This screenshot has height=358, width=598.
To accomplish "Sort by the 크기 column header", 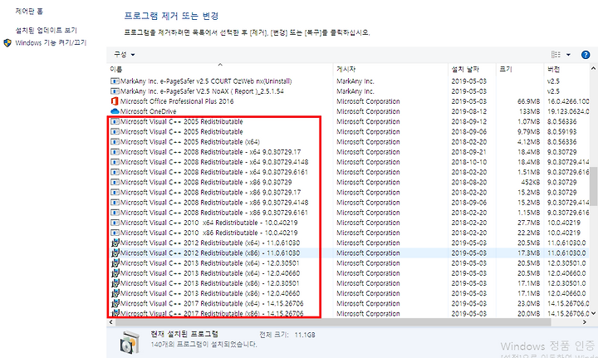I will (519, 69).
